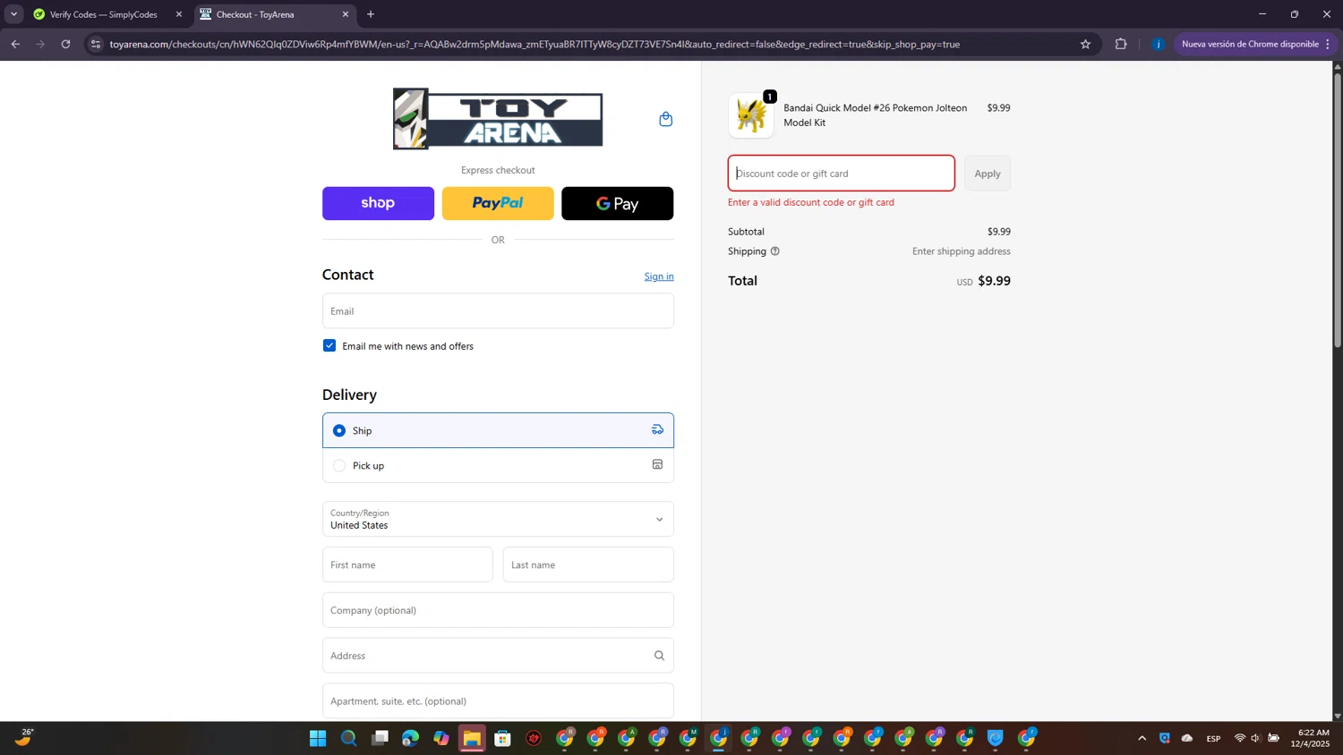This screenshot has width=1343, height=755.
Task: Click the Company (optional) field
Action: point(498,610)
